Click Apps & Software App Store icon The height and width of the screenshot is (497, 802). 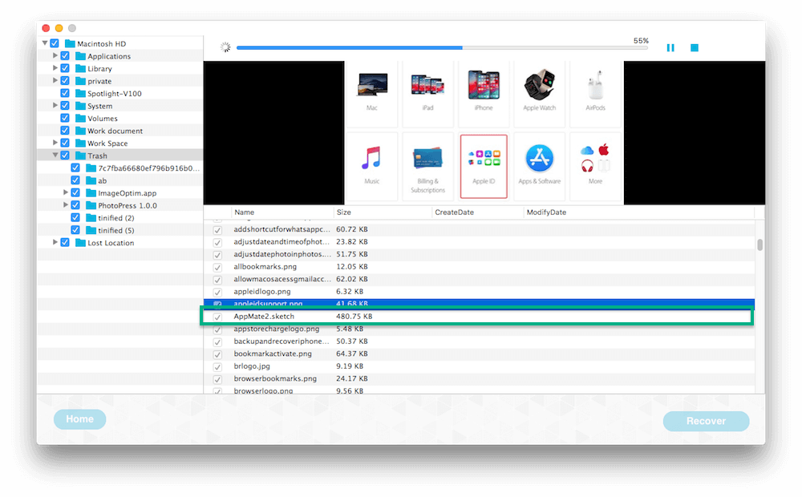click(539, 158)
